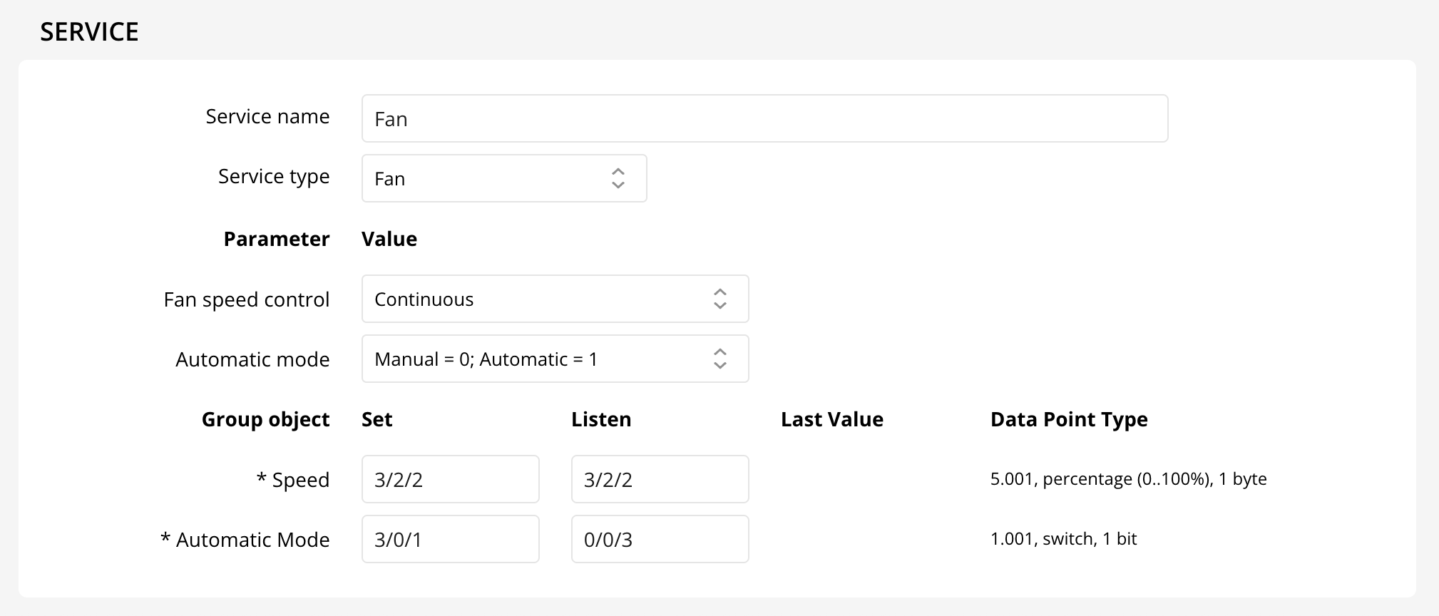Edit Automatic Mode Listen address 0/0/3
The image size is (1439, 616).
660,539
